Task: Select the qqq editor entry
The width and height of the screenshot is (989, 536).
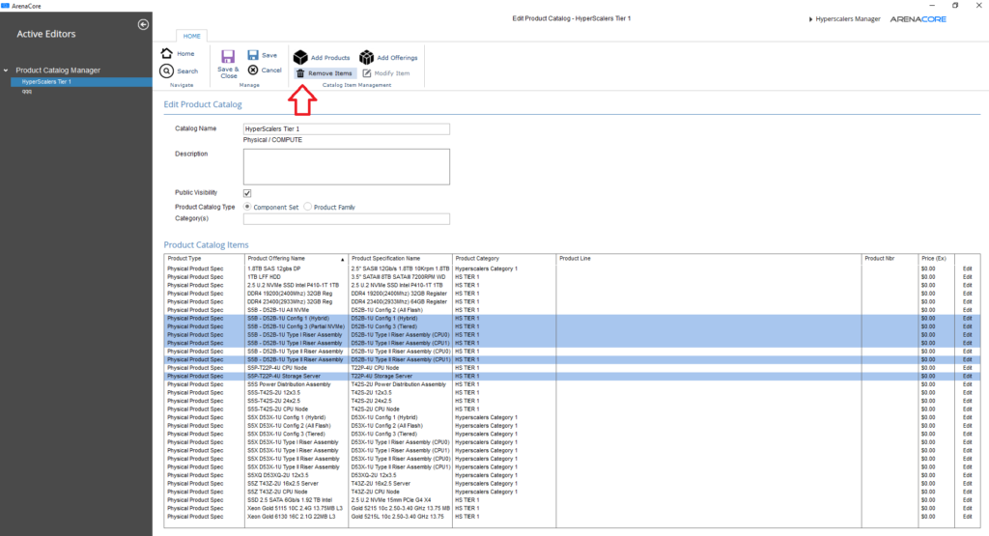Action: pos(26,92)
